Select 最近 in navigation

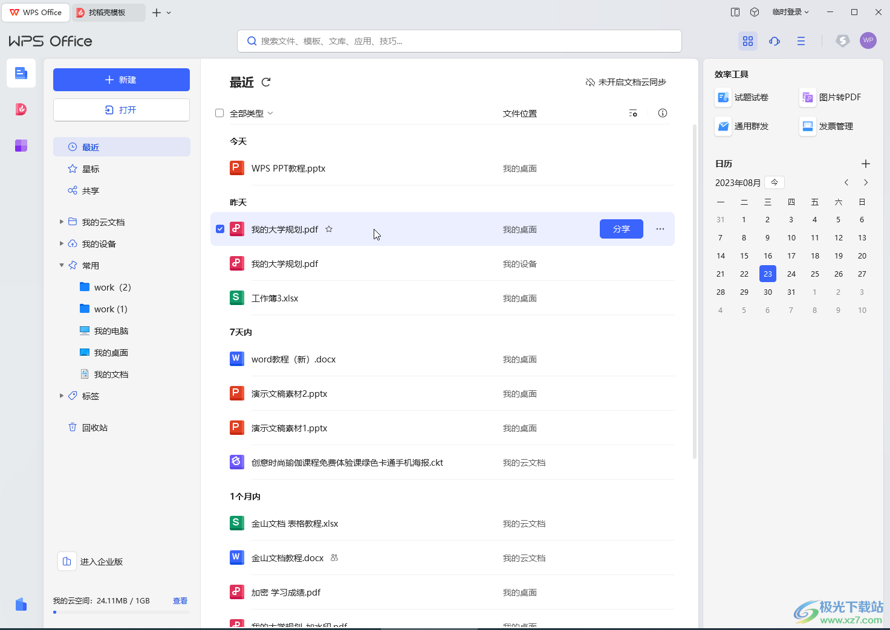click(x=122, y=147)
